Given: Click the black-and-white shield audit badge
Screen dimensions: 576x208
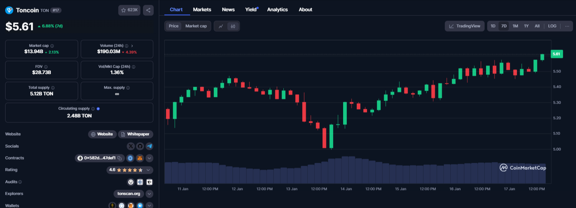Looking at the screenshot, I should (149, 182).
